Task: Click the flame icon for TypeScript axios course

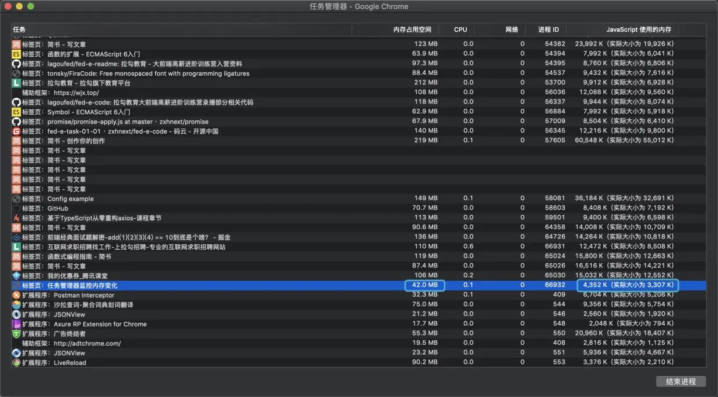Action: pyautogui.click(x=16, y=218)
